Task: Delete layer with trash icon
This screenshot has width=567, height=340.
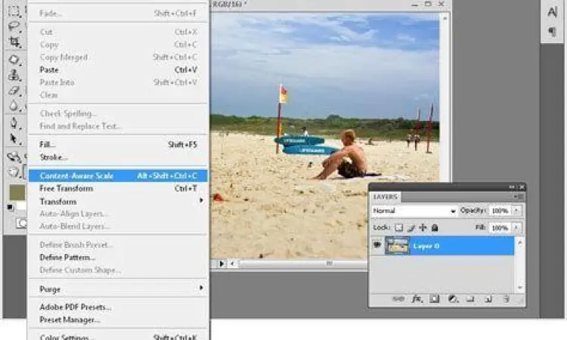Action: [507, 299]
